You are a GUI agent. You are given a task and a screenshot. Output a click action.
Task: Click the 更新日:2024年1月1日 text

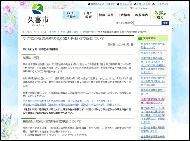click(120, 45)
